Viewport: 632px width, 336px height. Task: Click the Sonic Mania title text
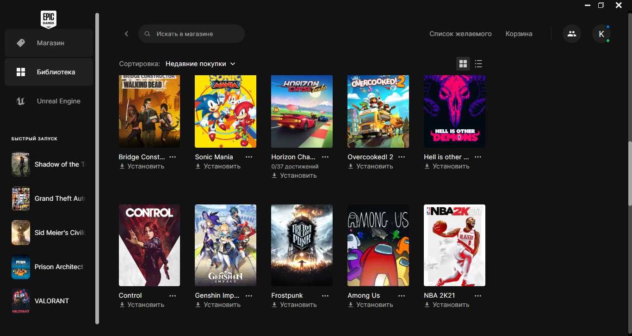click(x=214, y=157)
